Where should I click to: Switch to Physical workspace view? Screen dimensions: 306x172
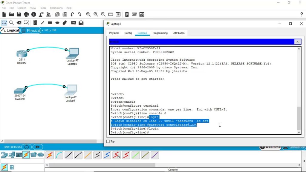pyautogui.click(x=31, y=30)
